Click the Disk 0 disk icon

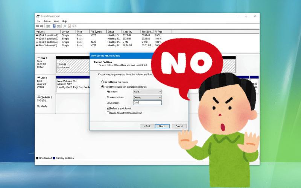click(x=39, y=58)
